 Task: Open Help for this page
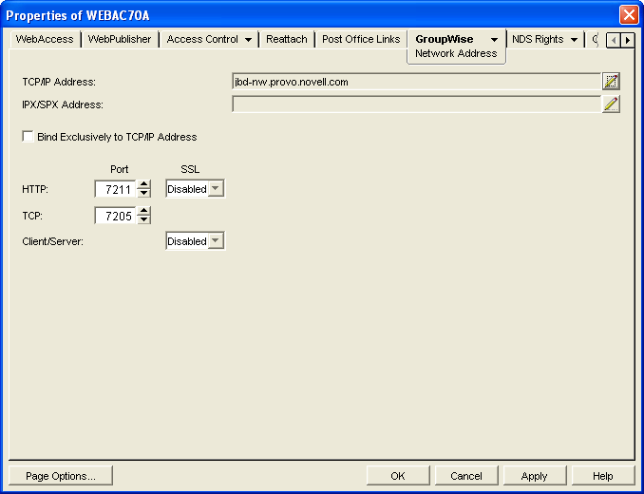603,476
